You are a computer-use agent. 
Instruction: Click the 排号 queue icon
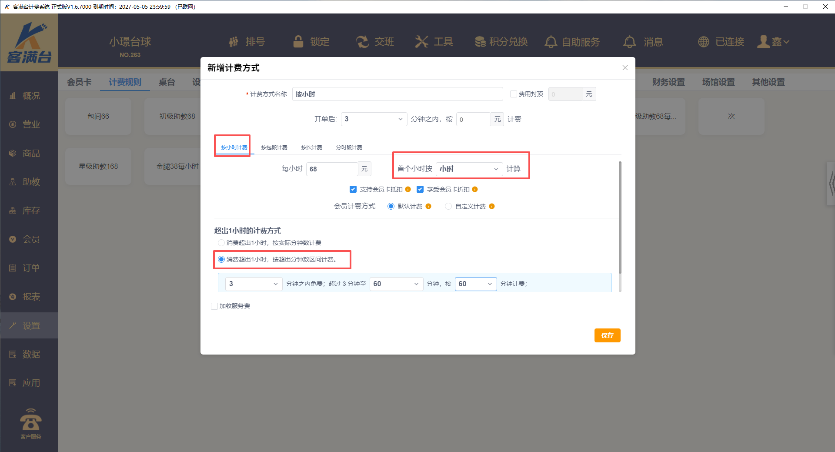234,42
